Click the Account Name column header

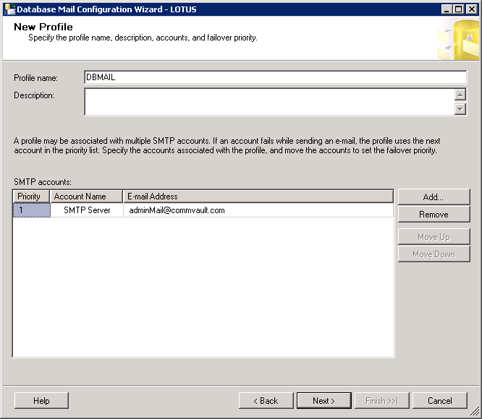click(x=86, y=196)
